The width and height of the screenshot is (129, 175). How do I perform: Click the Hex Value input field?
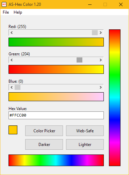coord(56,115)
